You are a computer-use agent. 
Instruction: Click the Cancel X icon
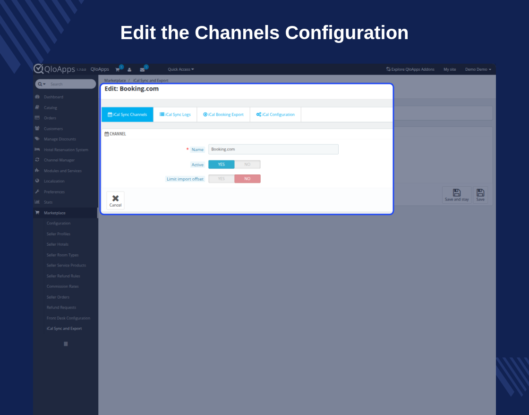(x=115, y=199)
